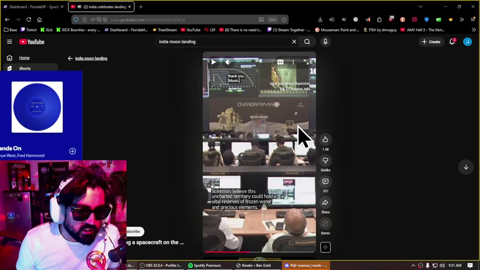Toggle closed captions (CC) on the Short
The height and width of the screenshot is (270, 480).
[280, 62]
